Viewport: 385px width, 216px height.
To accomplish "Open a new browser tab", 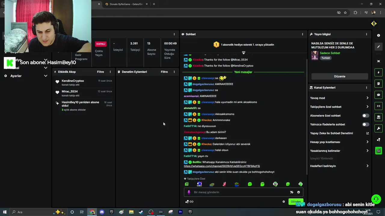I will [154, 4].
